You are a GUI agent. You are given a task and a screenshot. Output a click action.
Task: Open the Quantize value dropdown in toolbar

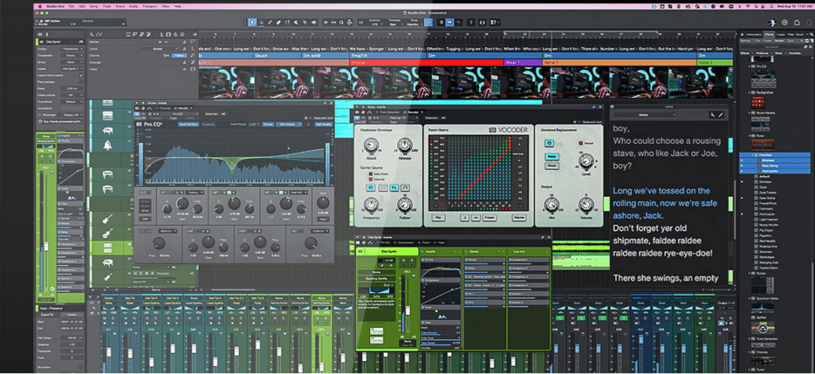[376, 25]
